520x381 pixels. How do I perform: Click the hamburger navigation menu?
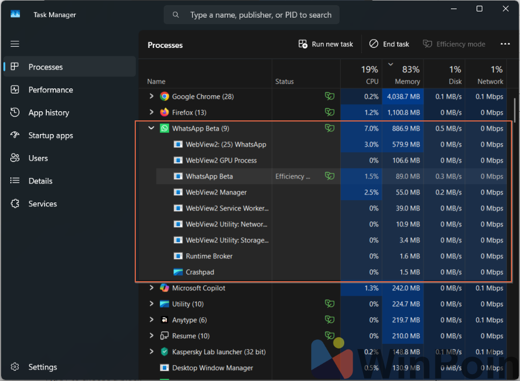15,44
